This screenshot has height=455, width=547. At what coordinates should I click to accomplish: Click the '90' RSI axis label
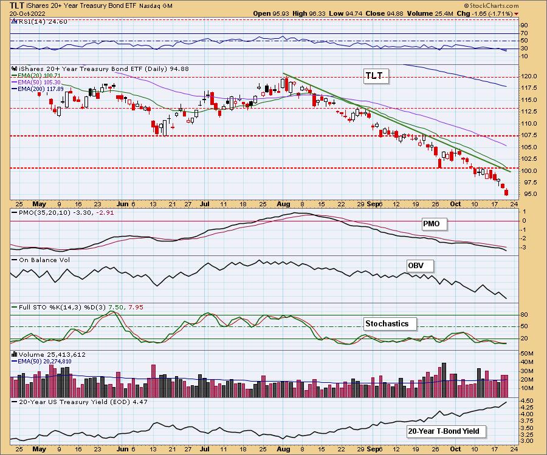point(525,25)
